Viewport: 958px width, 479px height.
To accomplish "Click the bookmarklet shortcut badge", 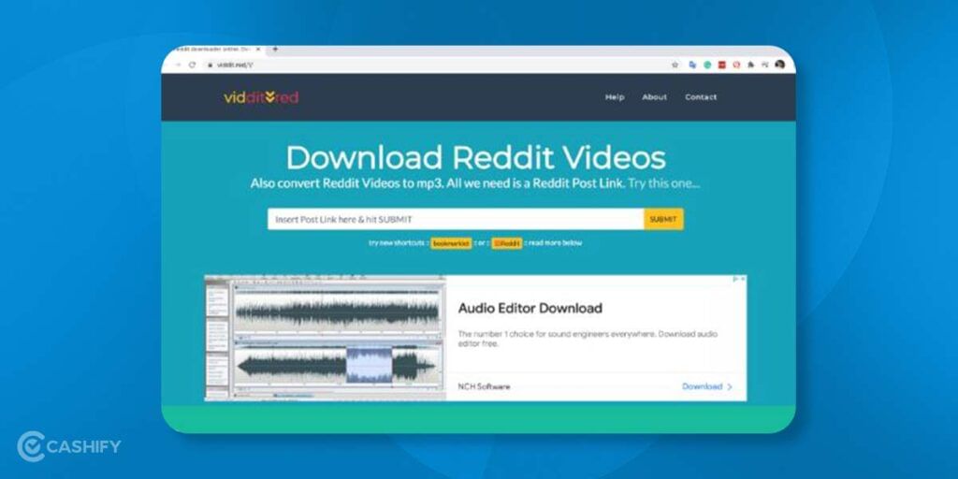I will 452,243.
